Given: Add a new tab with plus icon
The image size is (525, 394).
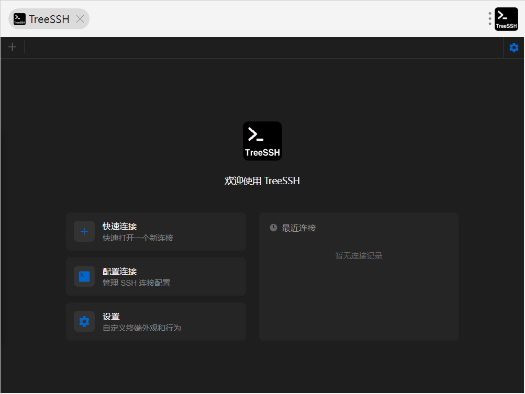Looking at the screenshot, I should click(13, 47).
